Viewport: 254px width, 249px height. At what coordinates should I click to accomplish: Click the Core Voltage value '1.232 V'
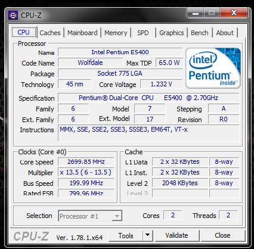point(161,84)
